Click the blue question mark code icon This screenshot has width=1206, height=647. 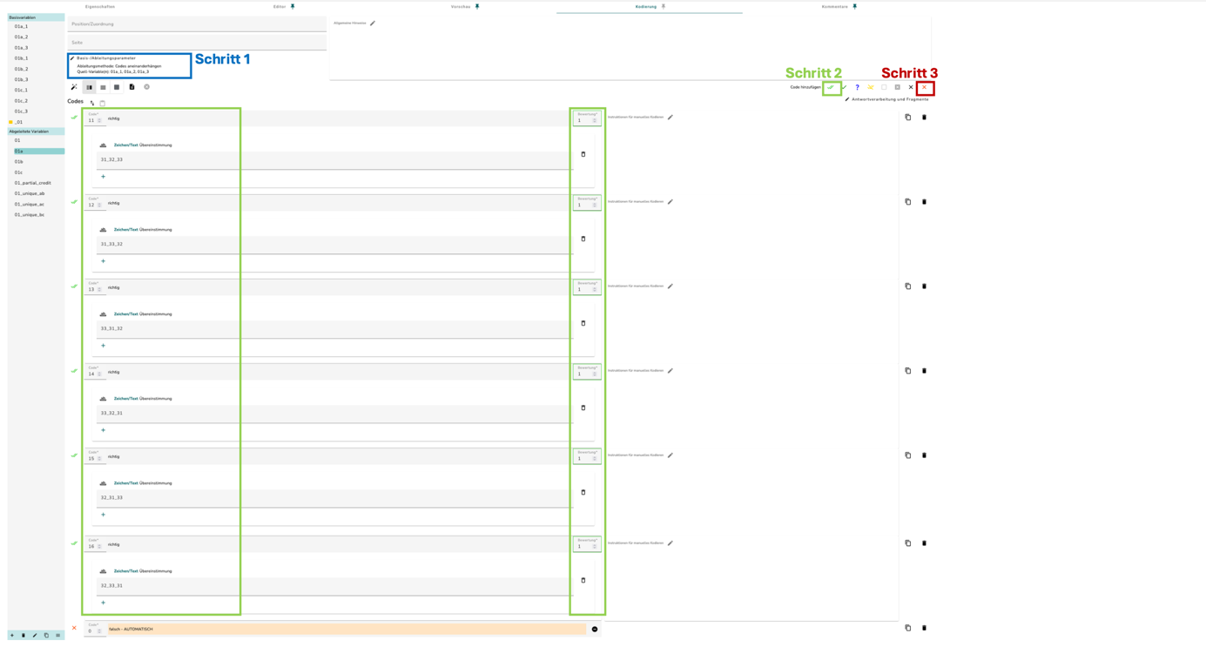(857, 87)
